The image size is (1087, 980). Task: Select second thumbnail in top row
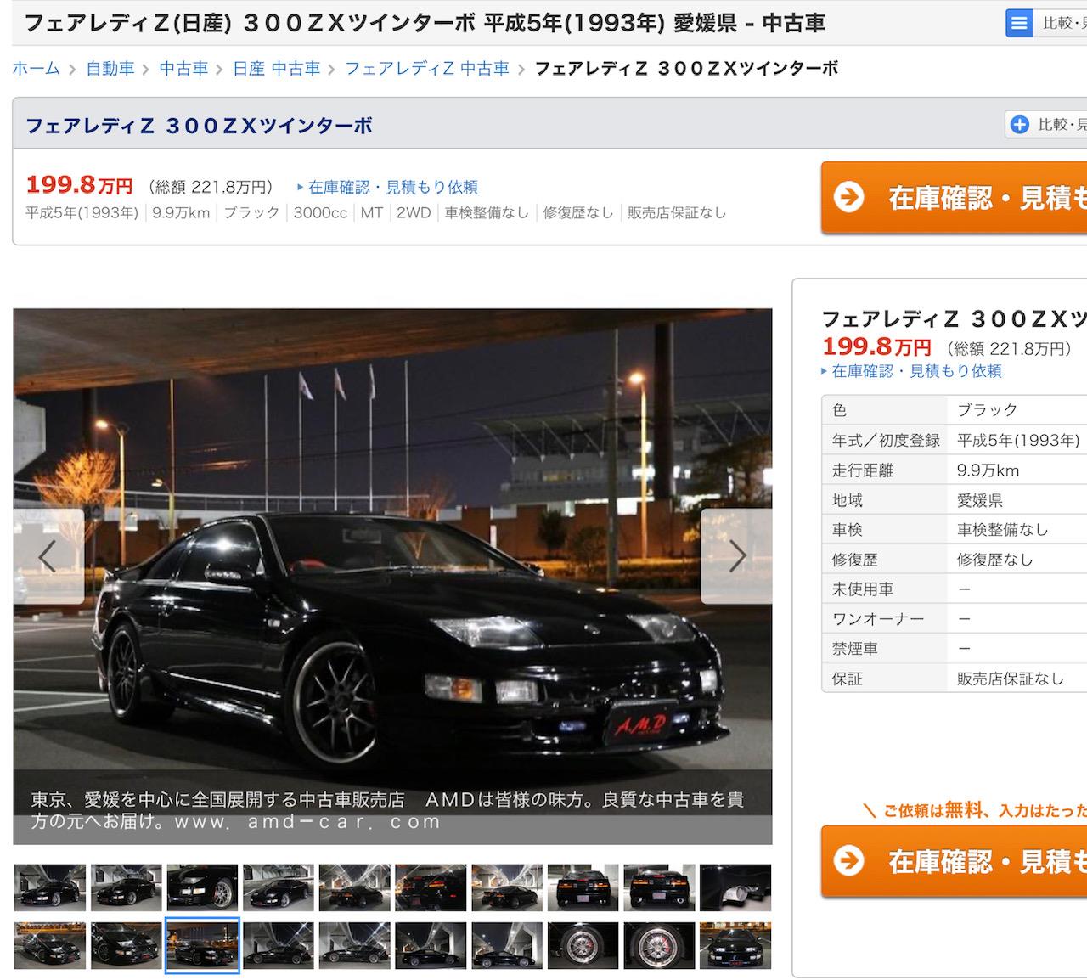click(x=127, y=887)
